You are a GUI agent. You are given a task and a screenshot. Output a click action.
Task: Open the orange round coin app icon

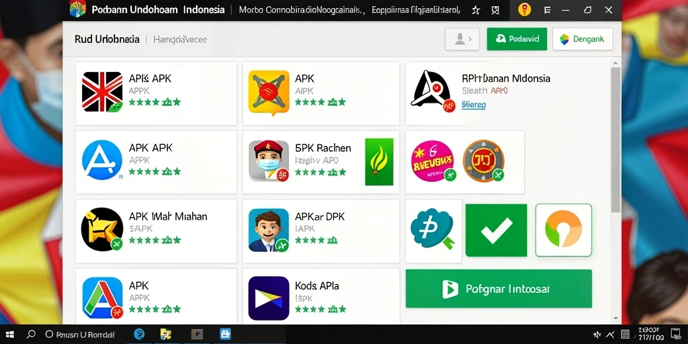[483, 161]
